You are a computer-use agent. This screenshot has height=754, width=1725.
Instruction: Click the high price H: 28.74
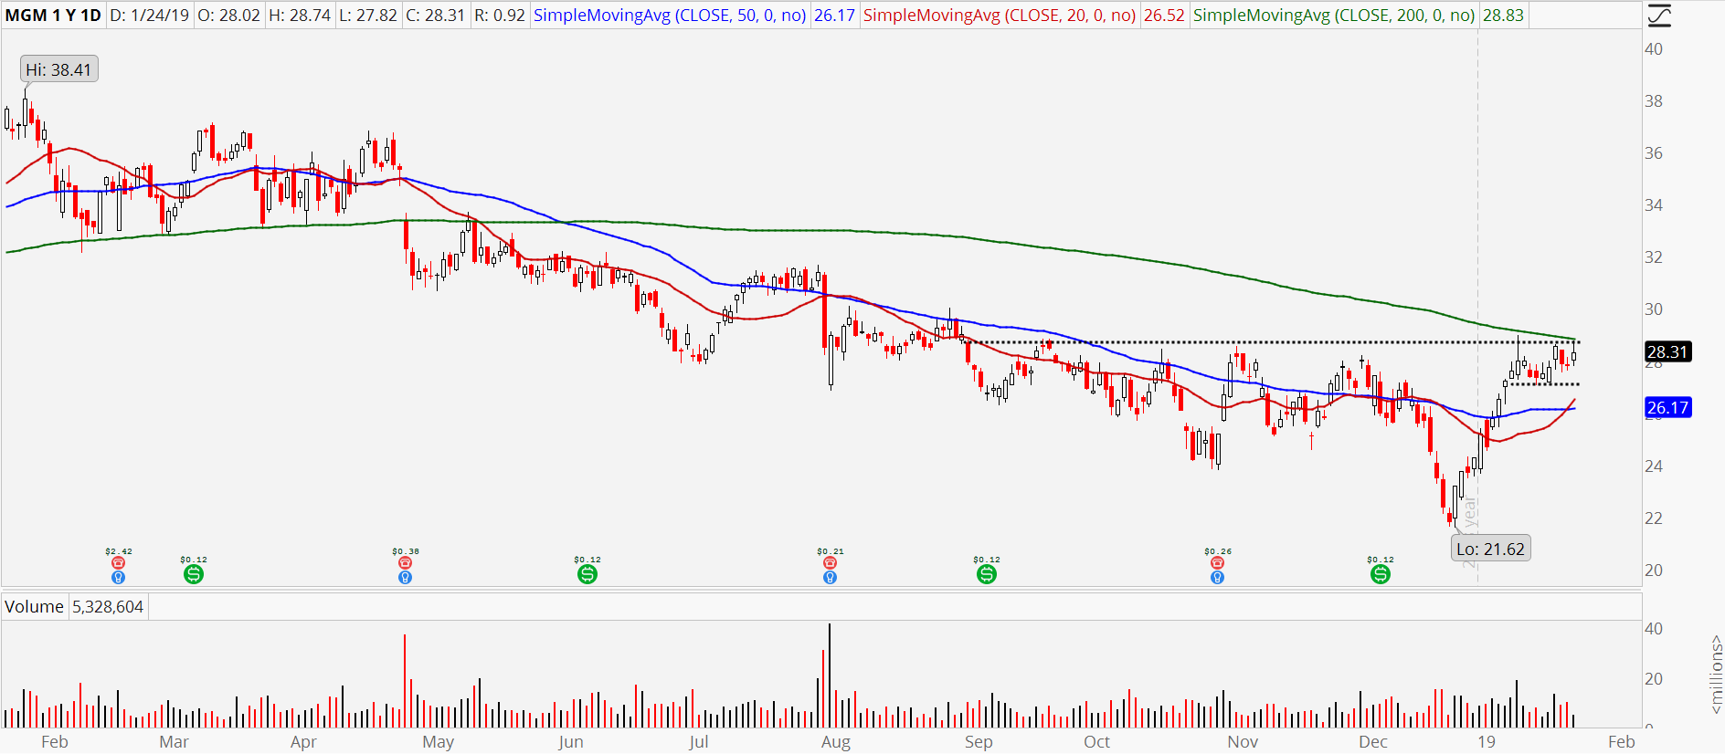pyautogui.click(x=300, y=16)
